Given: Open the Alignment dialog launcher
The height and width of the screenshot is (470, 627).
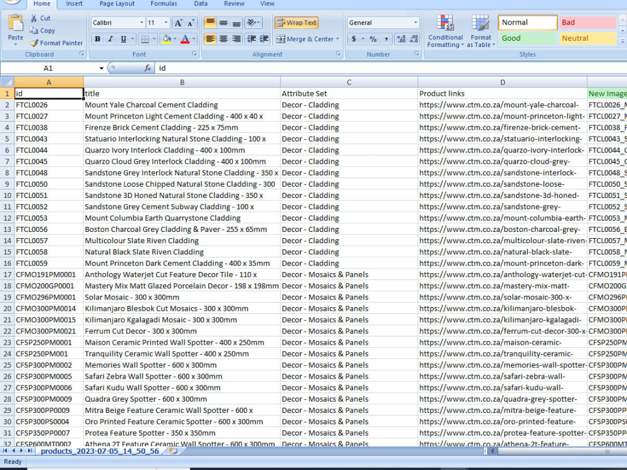Looking at the screenshot, I should [x=338, y=53].
